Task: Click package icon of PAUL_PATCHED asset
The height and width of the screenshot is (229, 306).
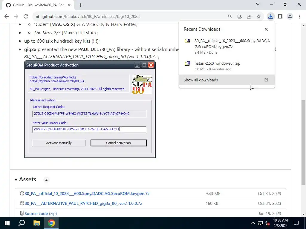Action: pyautogui.click(x=22, y=203)
